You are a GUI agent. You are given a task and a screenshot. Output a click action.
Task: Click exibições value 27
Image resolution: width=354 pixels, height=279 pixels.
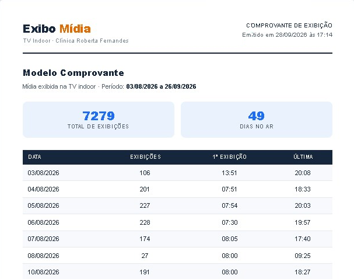coord(145,256)
